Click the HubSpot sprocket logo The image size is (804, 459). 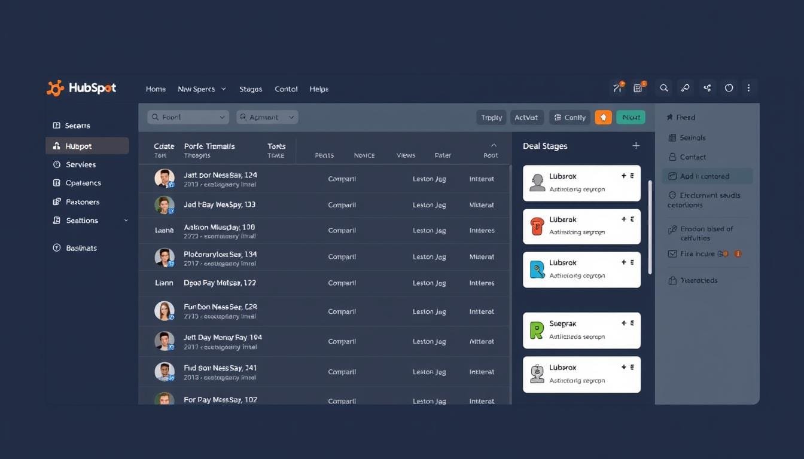click(55, 88)
